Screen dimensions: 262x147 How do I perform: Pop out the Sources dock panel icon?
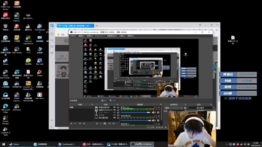(118, 105)
